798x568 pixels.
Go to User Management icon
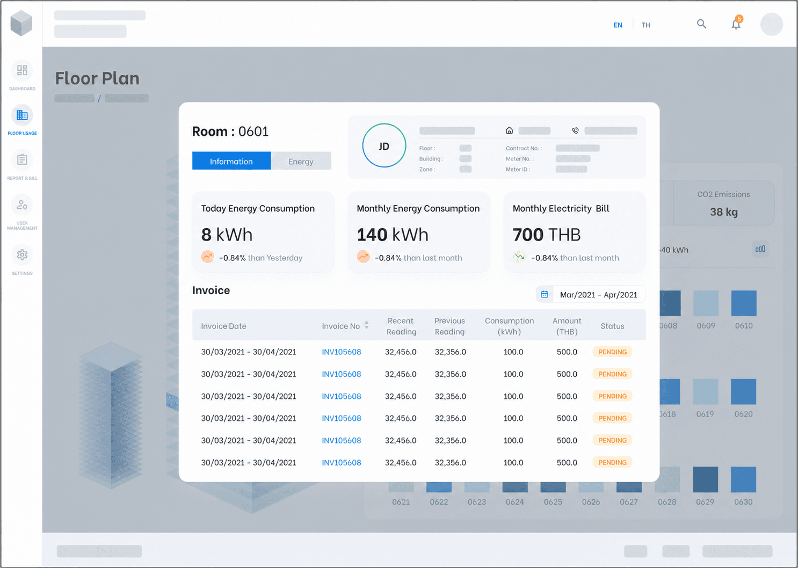[x=22, y=205]
